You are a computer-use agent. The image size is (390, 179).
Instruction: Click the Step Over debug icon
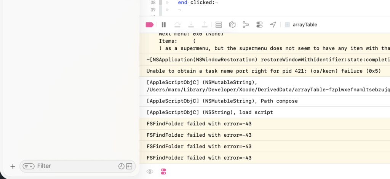[177, 25]
